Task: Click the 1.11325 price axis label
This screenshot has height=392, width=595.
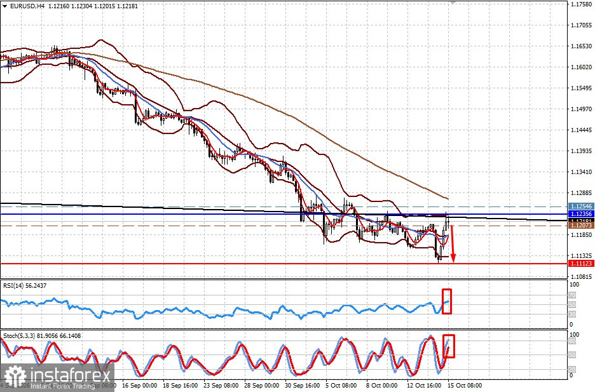Action: pos(582,256)
